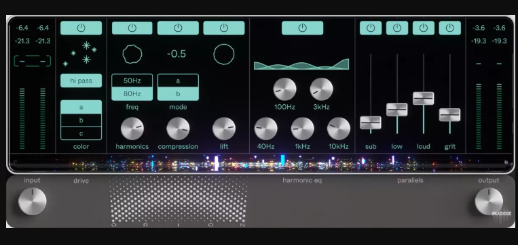
Task: Click the wavy circle harmonics display
Action: pos(132,54)
